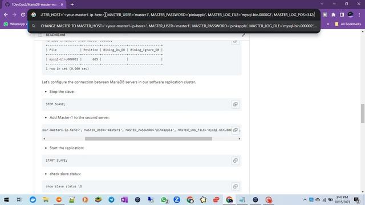Select the CHANGE MASTER search suggestion
The image size is (365, 205).
pos(174,26)
